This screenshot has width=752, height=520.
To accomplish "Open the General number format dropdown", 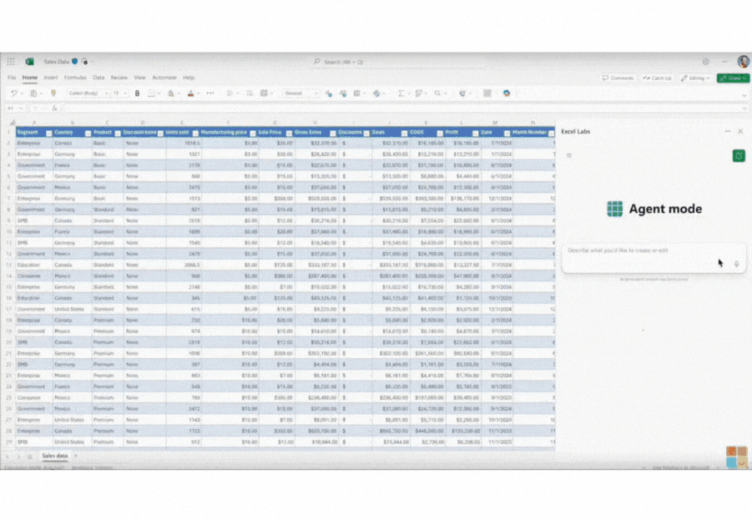I will tap(300, 93).
